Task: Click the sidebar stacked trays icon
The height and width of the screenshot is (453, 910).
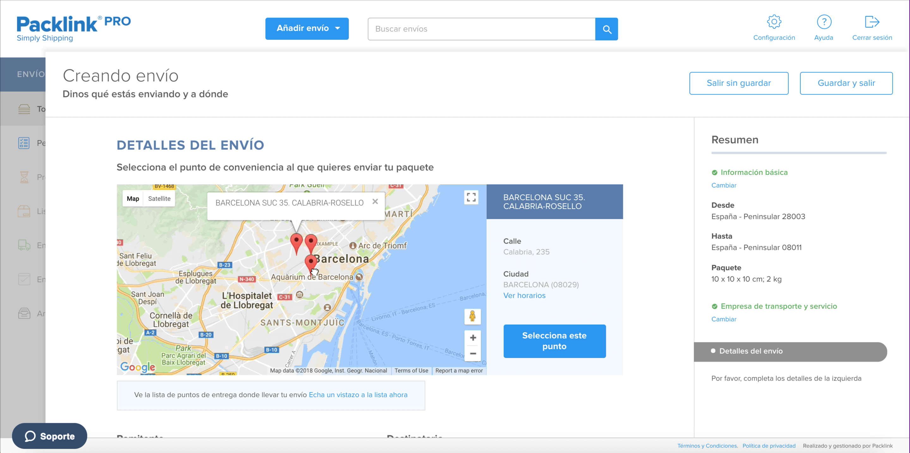Action: pos(24,109)
